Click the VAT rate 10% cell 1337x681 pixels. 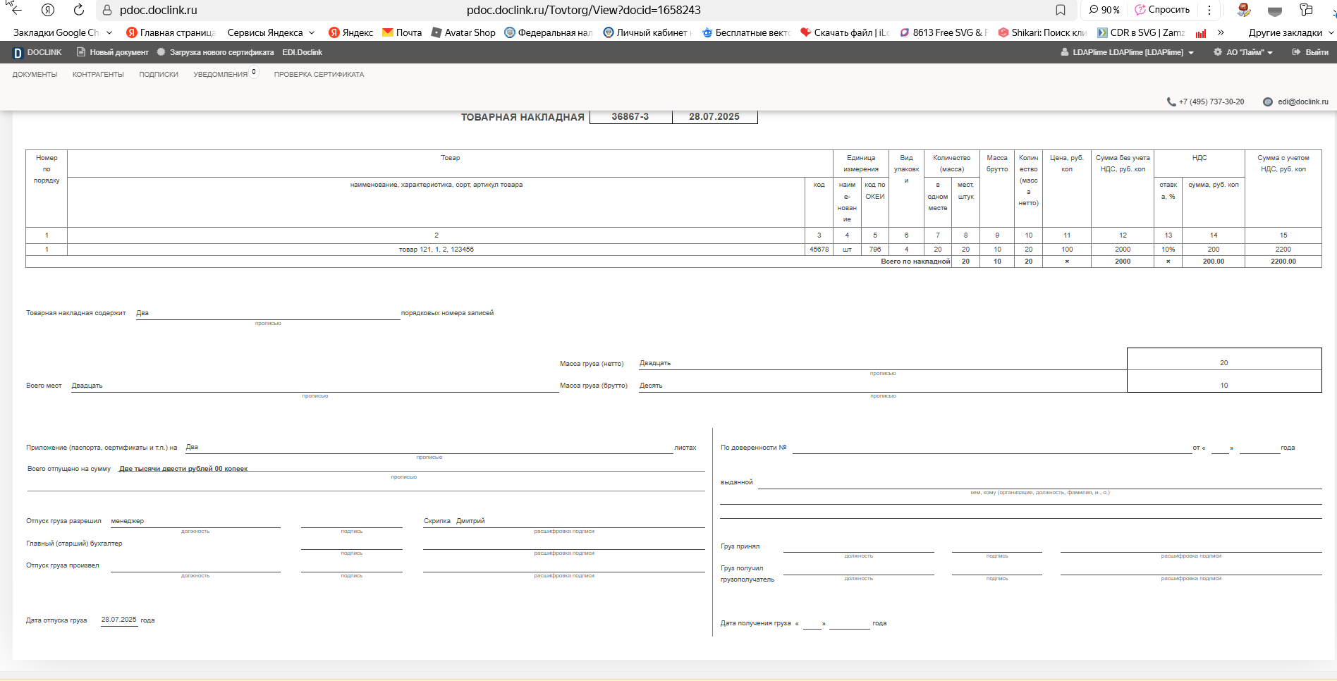pos(1168,250)
